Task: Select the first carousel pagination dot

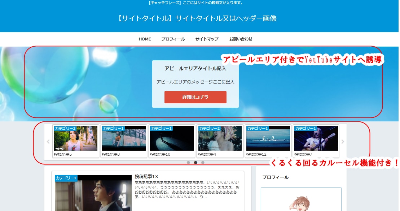Action: 188,163
